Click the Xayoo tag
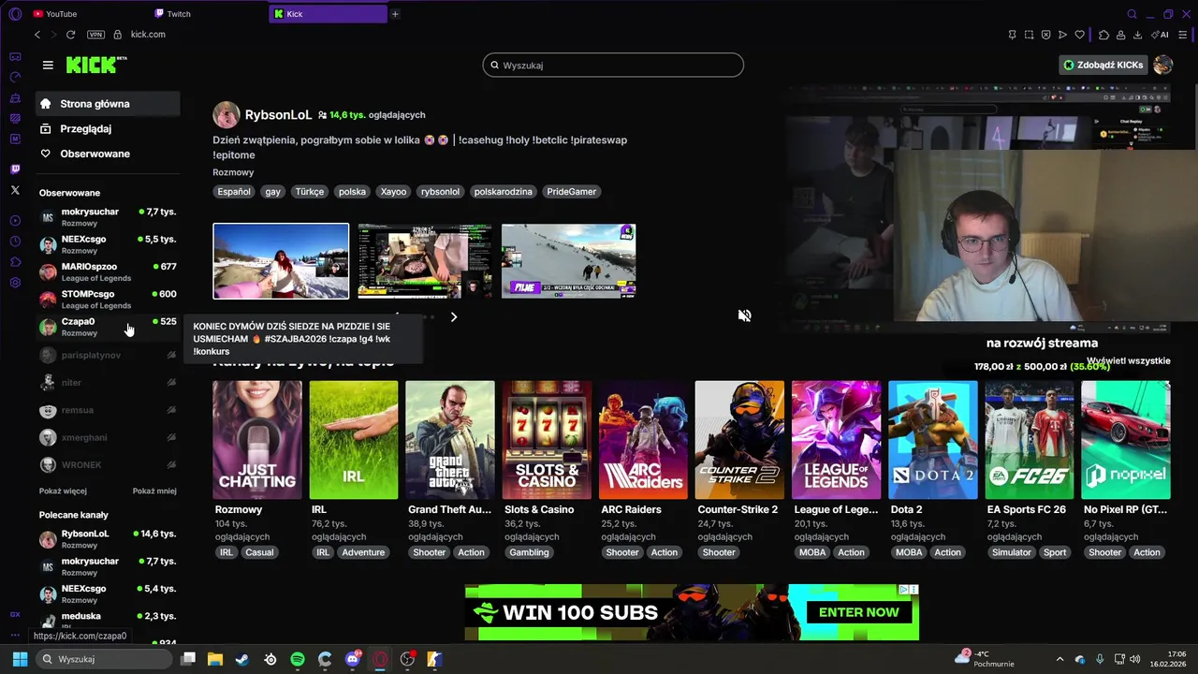 (x=393, y=191)
